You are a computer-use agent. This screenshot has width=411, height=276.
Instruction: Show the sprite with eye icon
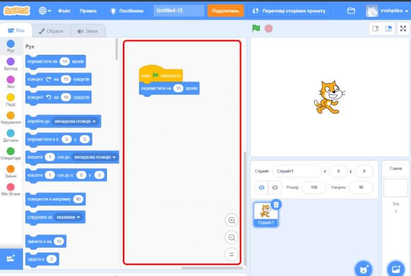pos(261,187)
